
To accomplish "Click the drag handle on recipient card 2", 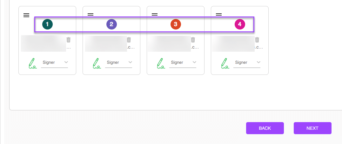I will point(91,15).
